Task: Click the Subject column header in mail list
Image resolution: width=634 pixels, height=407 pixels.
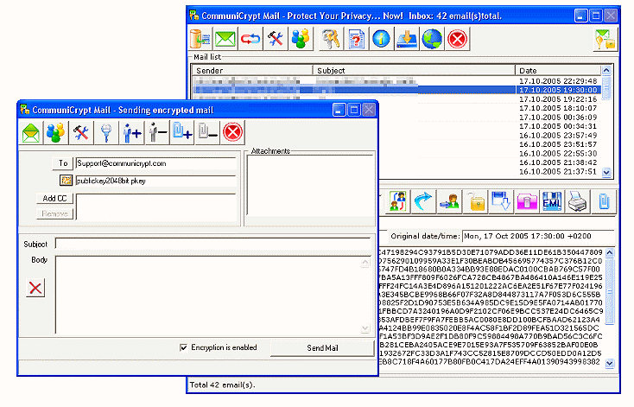Action: 414,70
